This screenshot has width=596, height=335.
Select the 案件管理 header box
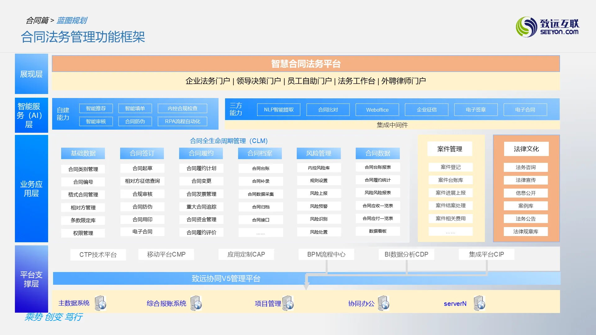pyautogui.click(x=450, y=149)
